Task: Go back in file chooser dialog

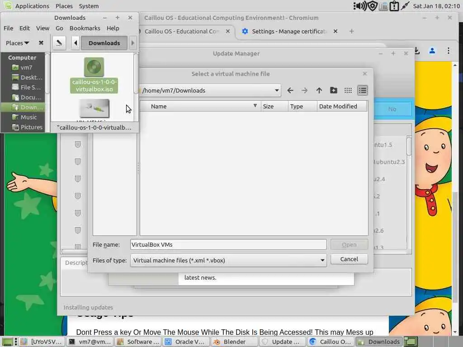Action: click(290, 90)
